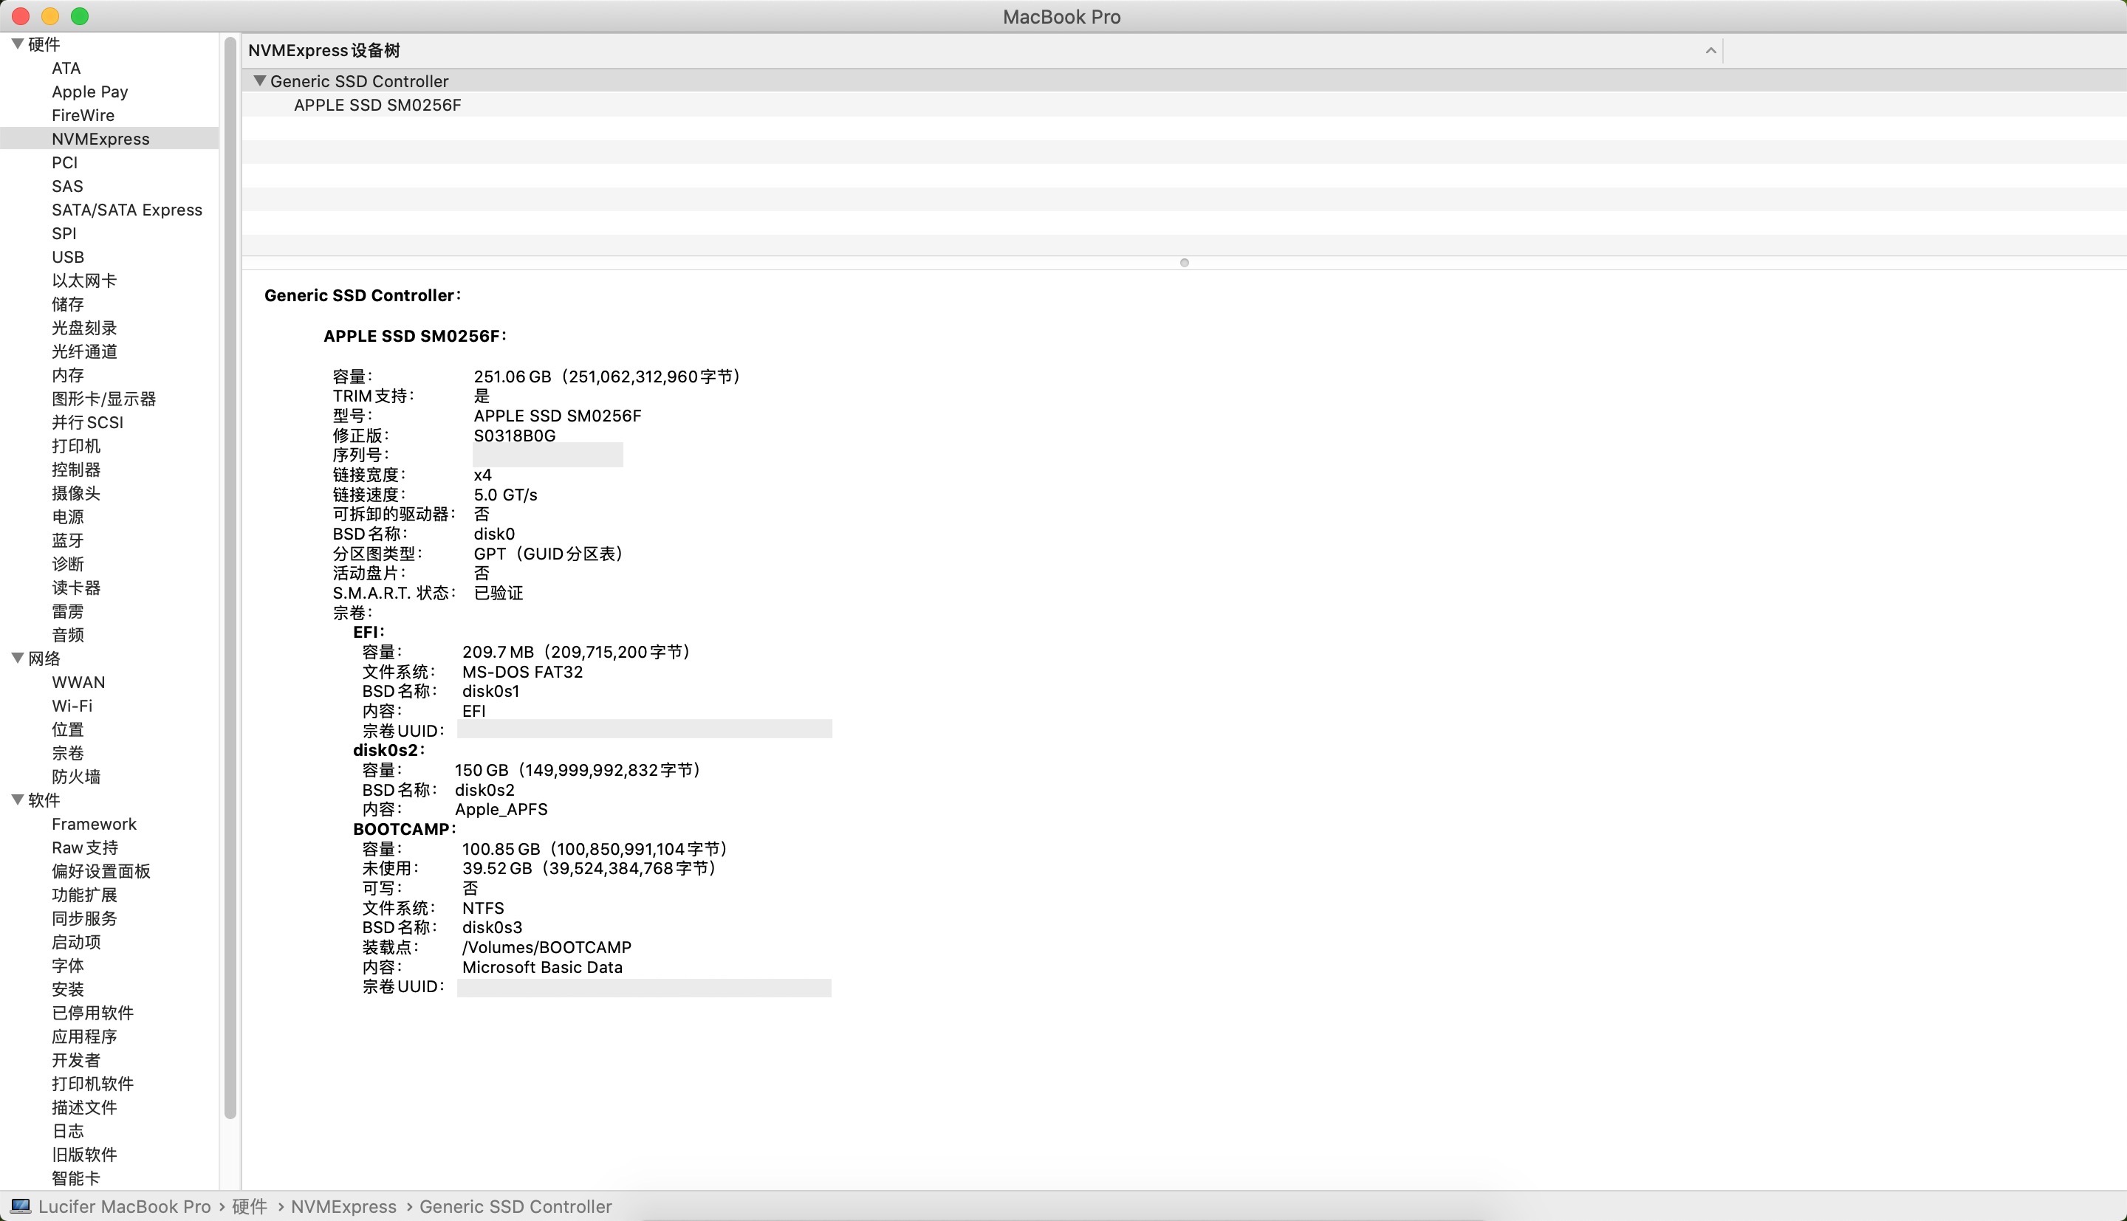Select APPLE SSD SM0256F in device tree
2127x1221 pixels.
(x=377, y=105)
